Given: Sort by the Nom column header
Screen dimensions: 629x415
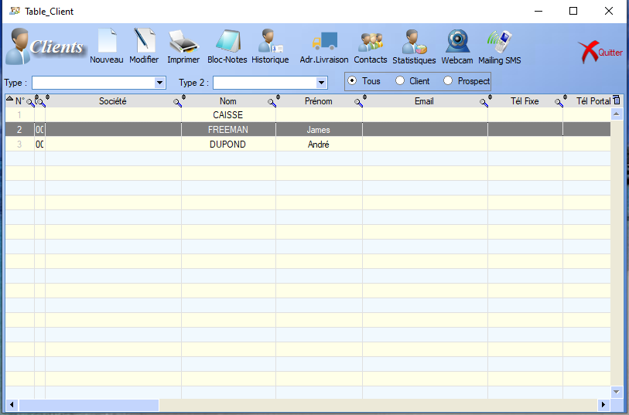Looking at the screenshot, I should [227, 101].
